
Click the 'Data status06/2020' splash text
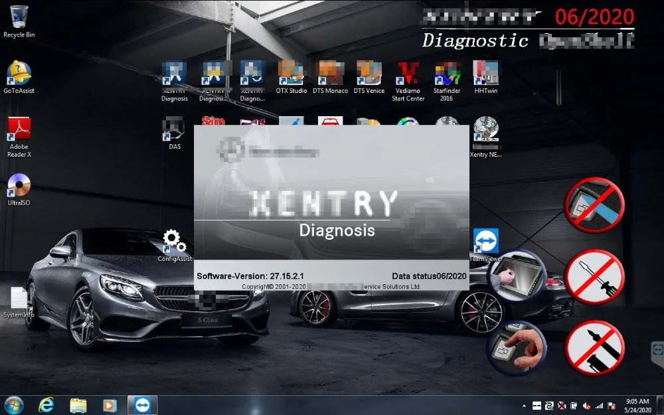point(429,276)
